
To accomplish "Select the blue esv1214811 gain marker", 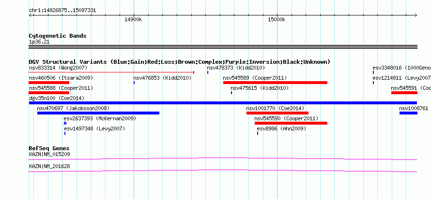I will coord(373,83).
